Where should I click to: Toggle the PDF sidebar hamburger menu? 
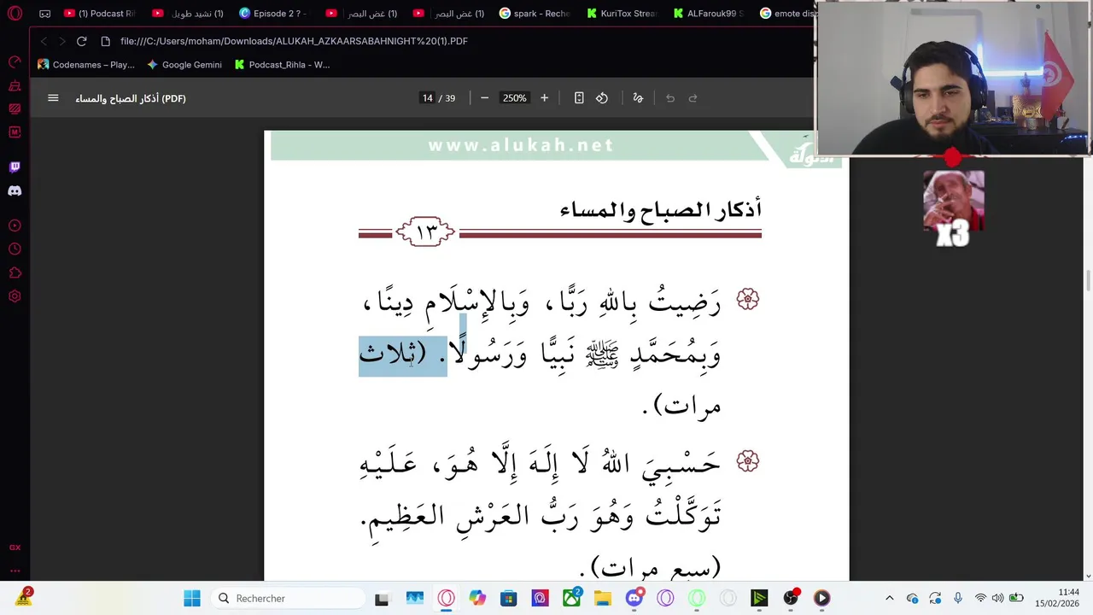pos(53,98)
